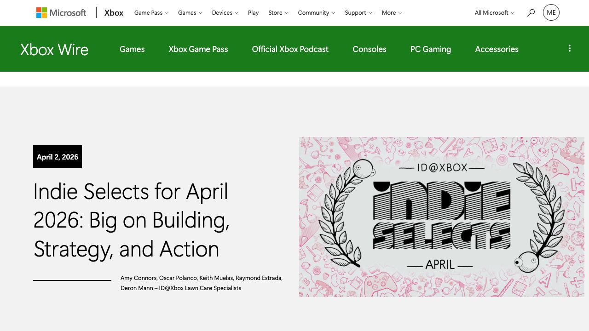Open the three-dot overflow menu in green bar

point(570,49)
